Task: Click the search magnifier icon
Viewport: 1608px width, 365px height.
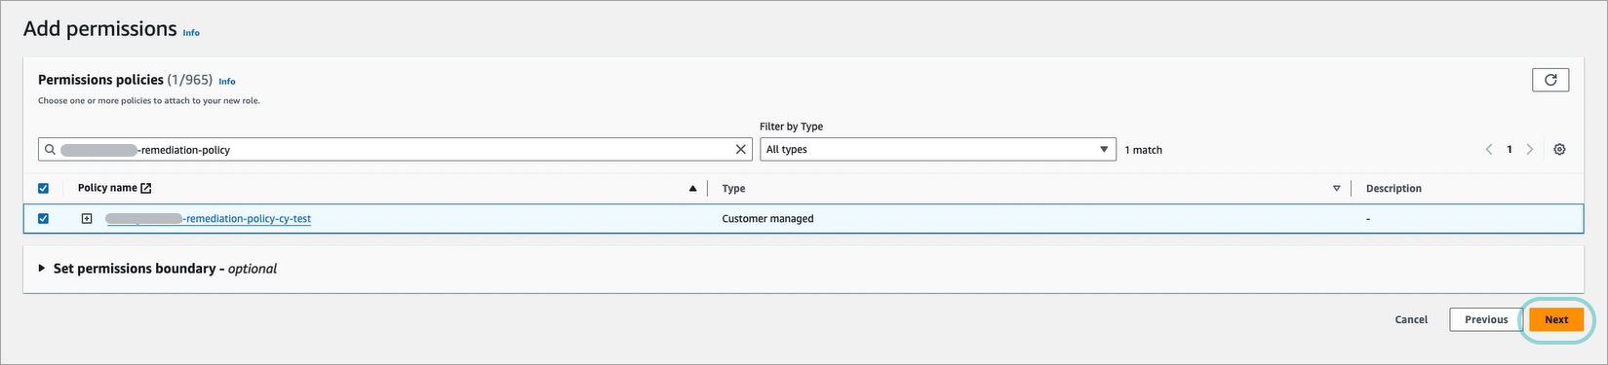Action: [50, 150]
